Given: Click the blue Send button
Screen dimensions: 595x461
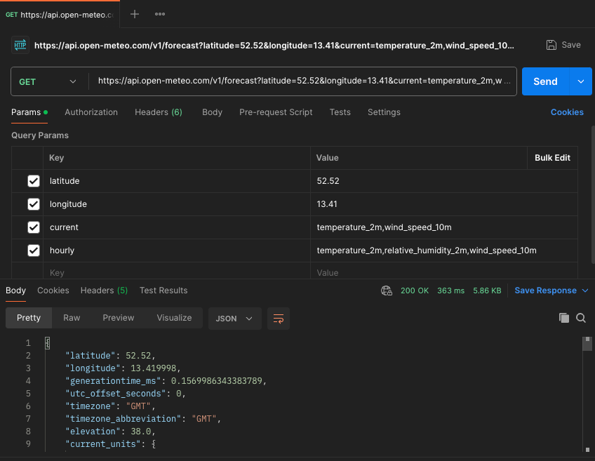Looking at the screenshot, I should (545, 81).
